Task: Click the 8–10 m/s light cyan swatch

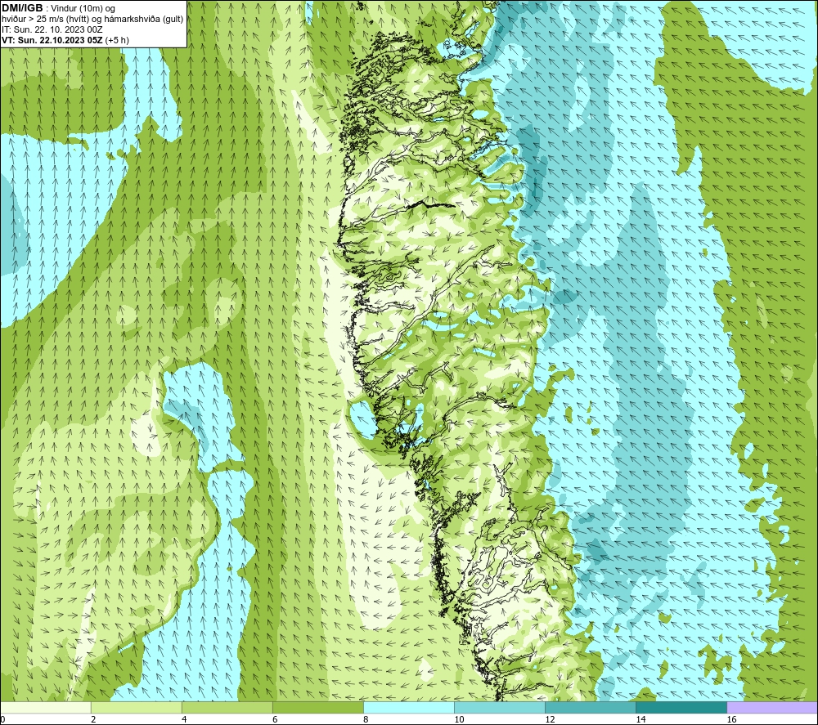Action: [409, 708]
